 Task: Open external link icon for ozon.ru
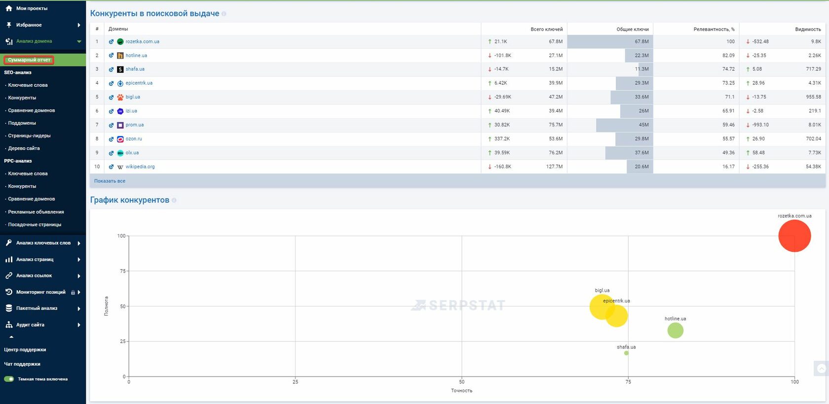(112, 139)
